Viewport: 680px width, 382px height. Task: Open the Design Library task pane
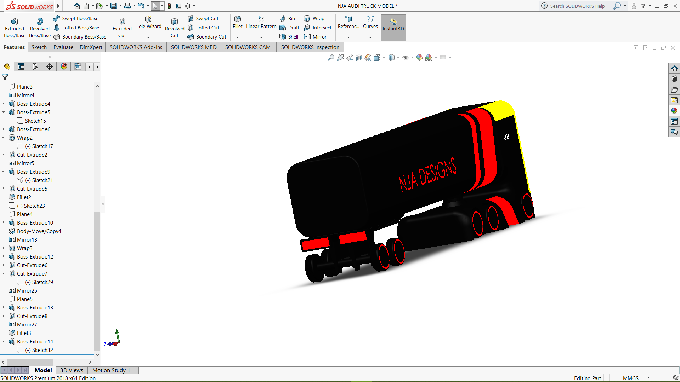pos(674,79)
